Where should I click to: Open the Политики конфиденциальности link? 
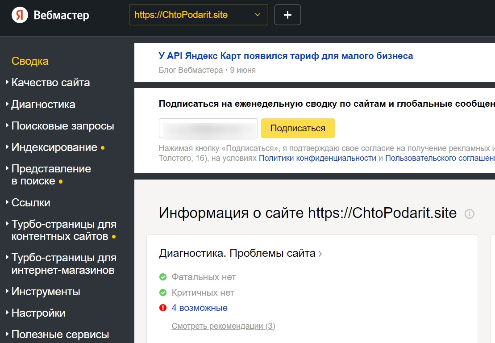coord(317,158)
